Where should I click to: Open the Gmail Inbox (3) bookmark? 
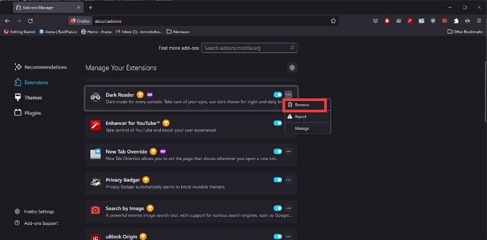pos(139,32)
